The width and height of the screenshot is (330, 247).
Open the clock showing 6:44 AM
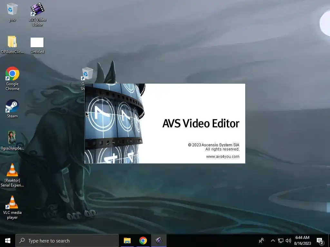coord(302,241)
